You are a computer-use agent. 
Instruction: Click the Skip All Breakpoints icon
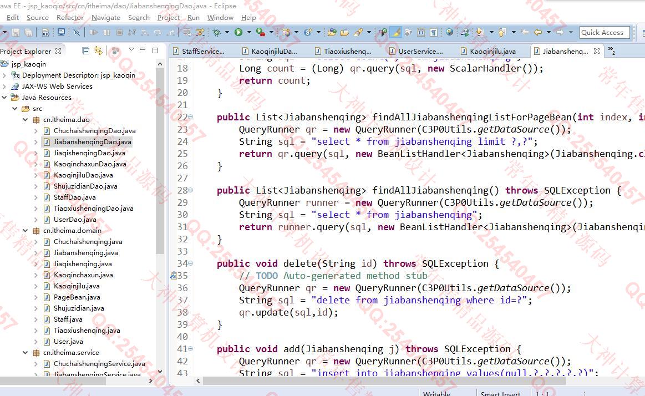coord(77,32)
